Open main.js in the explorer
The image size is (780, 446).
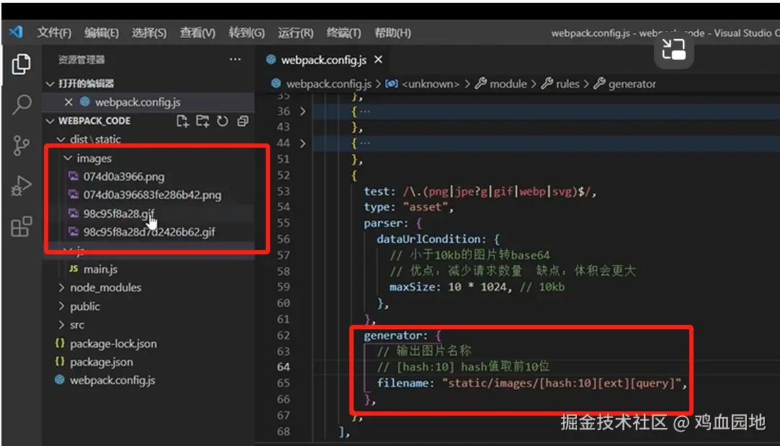(101, 269)
